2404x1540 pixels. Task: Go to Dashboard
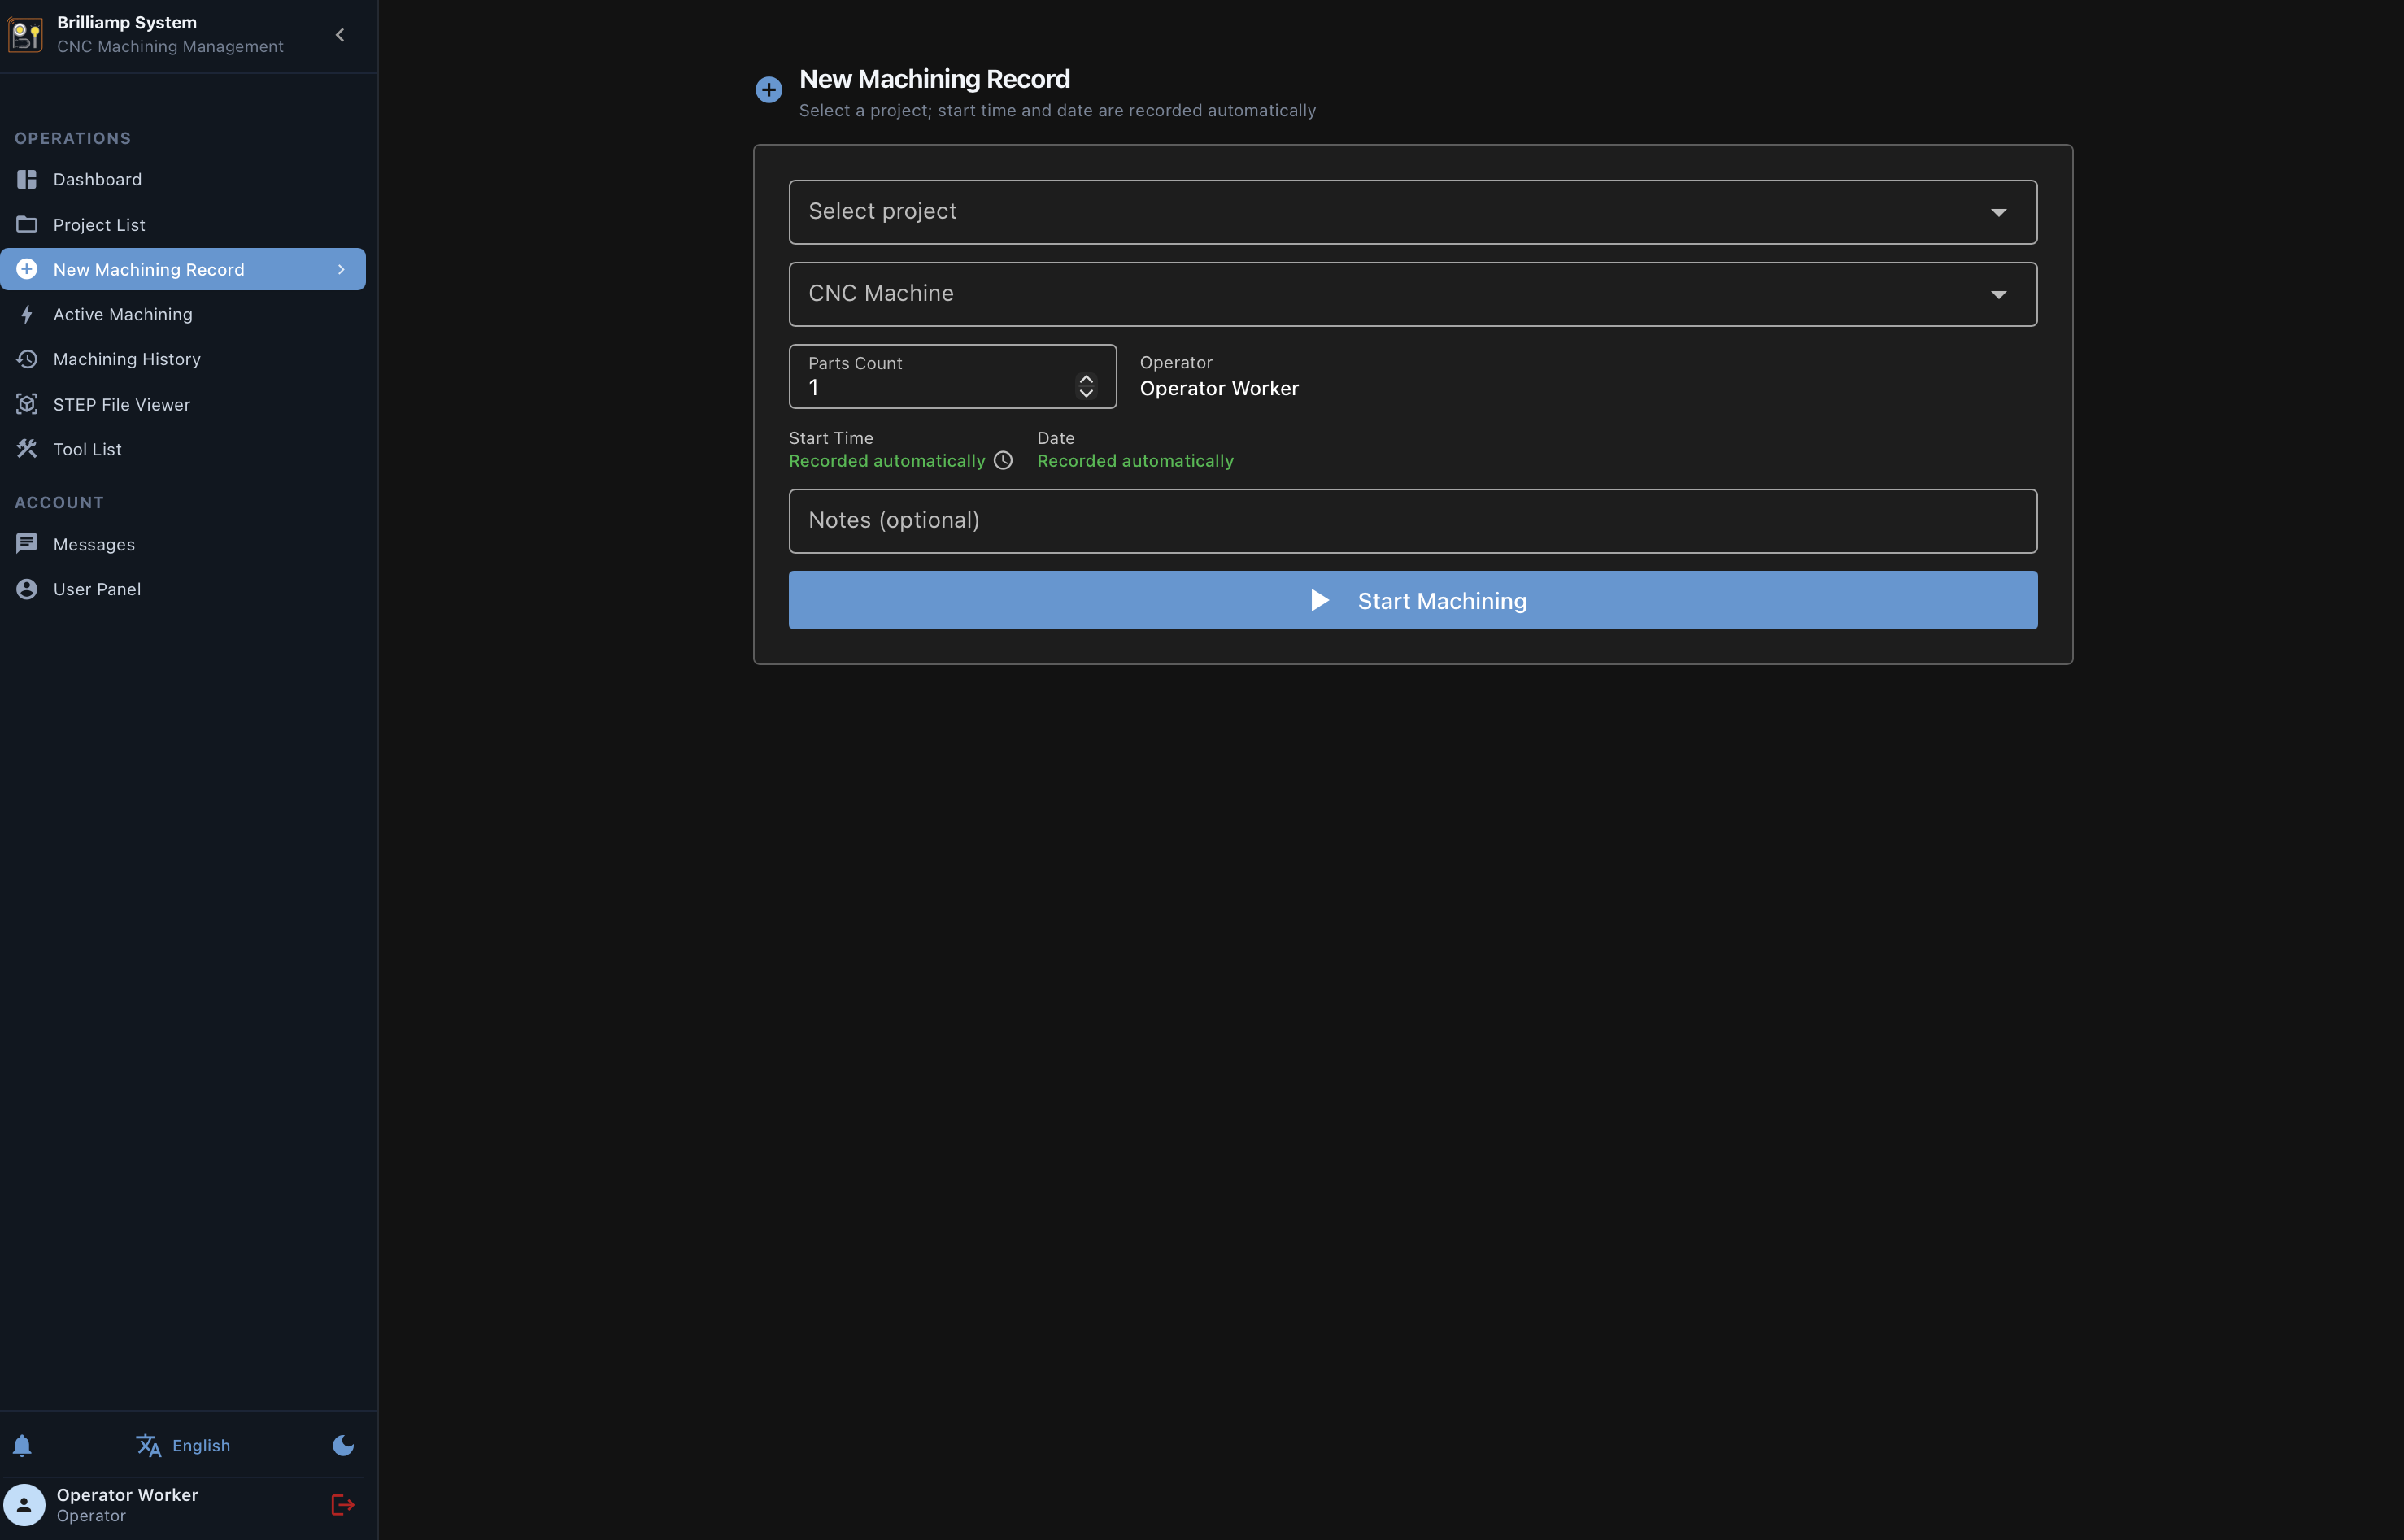coord(183,179)
